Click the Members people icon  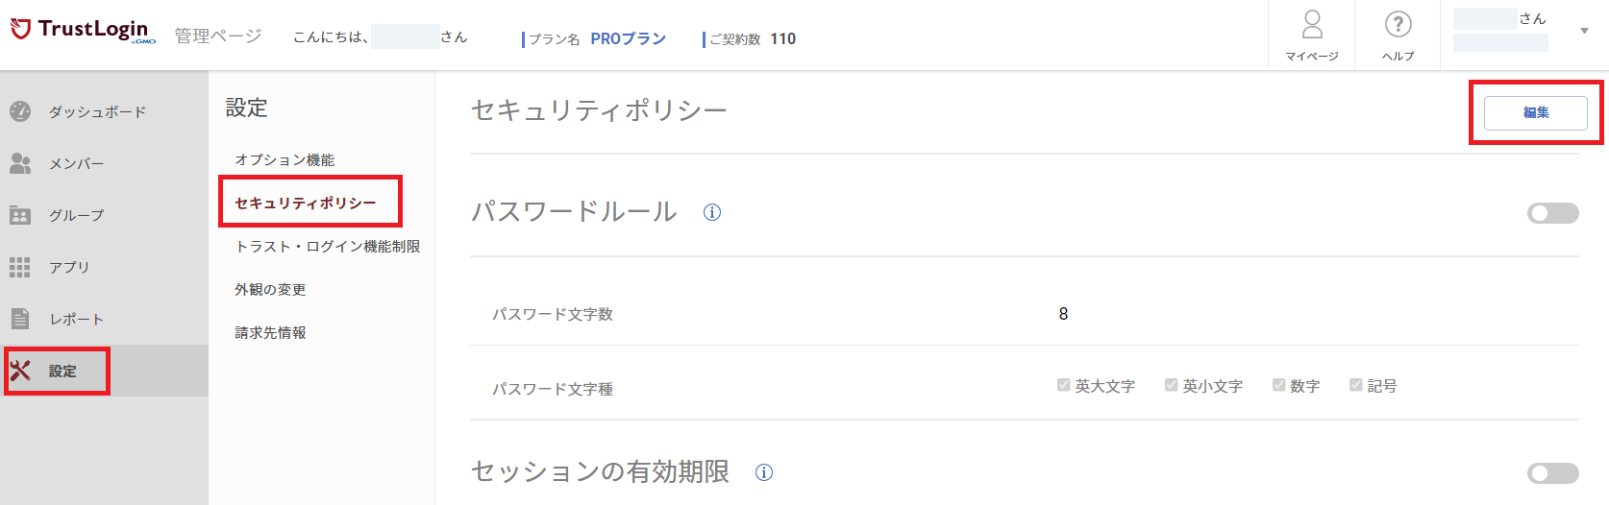[20, 163]
